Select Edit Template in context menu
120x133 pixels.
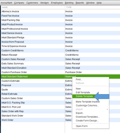83,92
